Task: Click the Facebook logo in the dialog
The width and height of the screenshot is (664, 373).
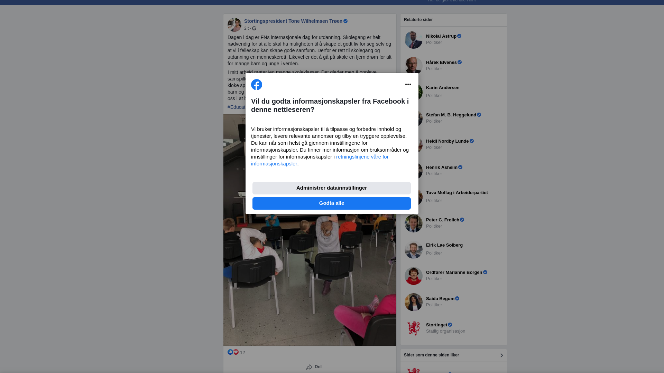Action: pos(257,85)
